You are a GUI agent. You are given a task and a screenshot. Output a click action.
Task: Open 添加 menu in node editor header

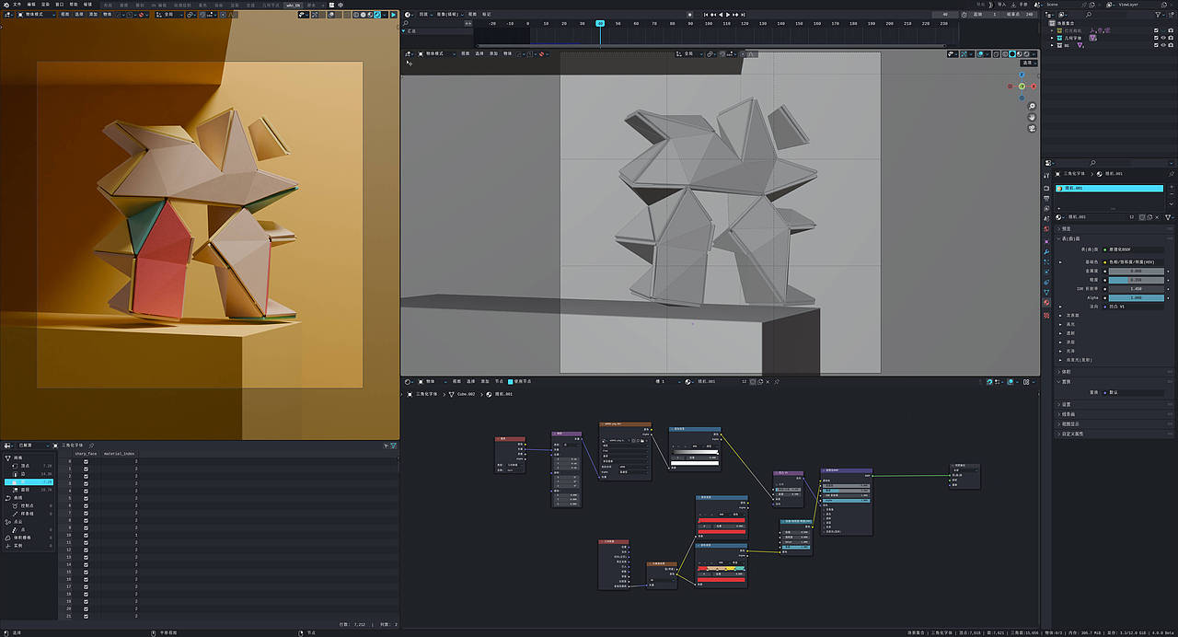[483, 381]
